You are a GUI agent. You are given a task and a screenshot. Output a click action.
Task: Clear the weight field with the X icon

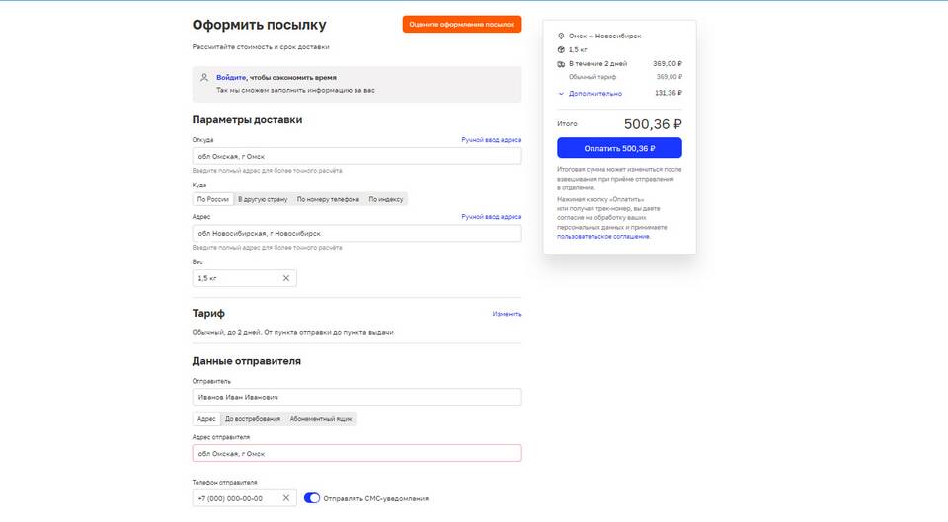pyautogui.click(x=286, y=278)
